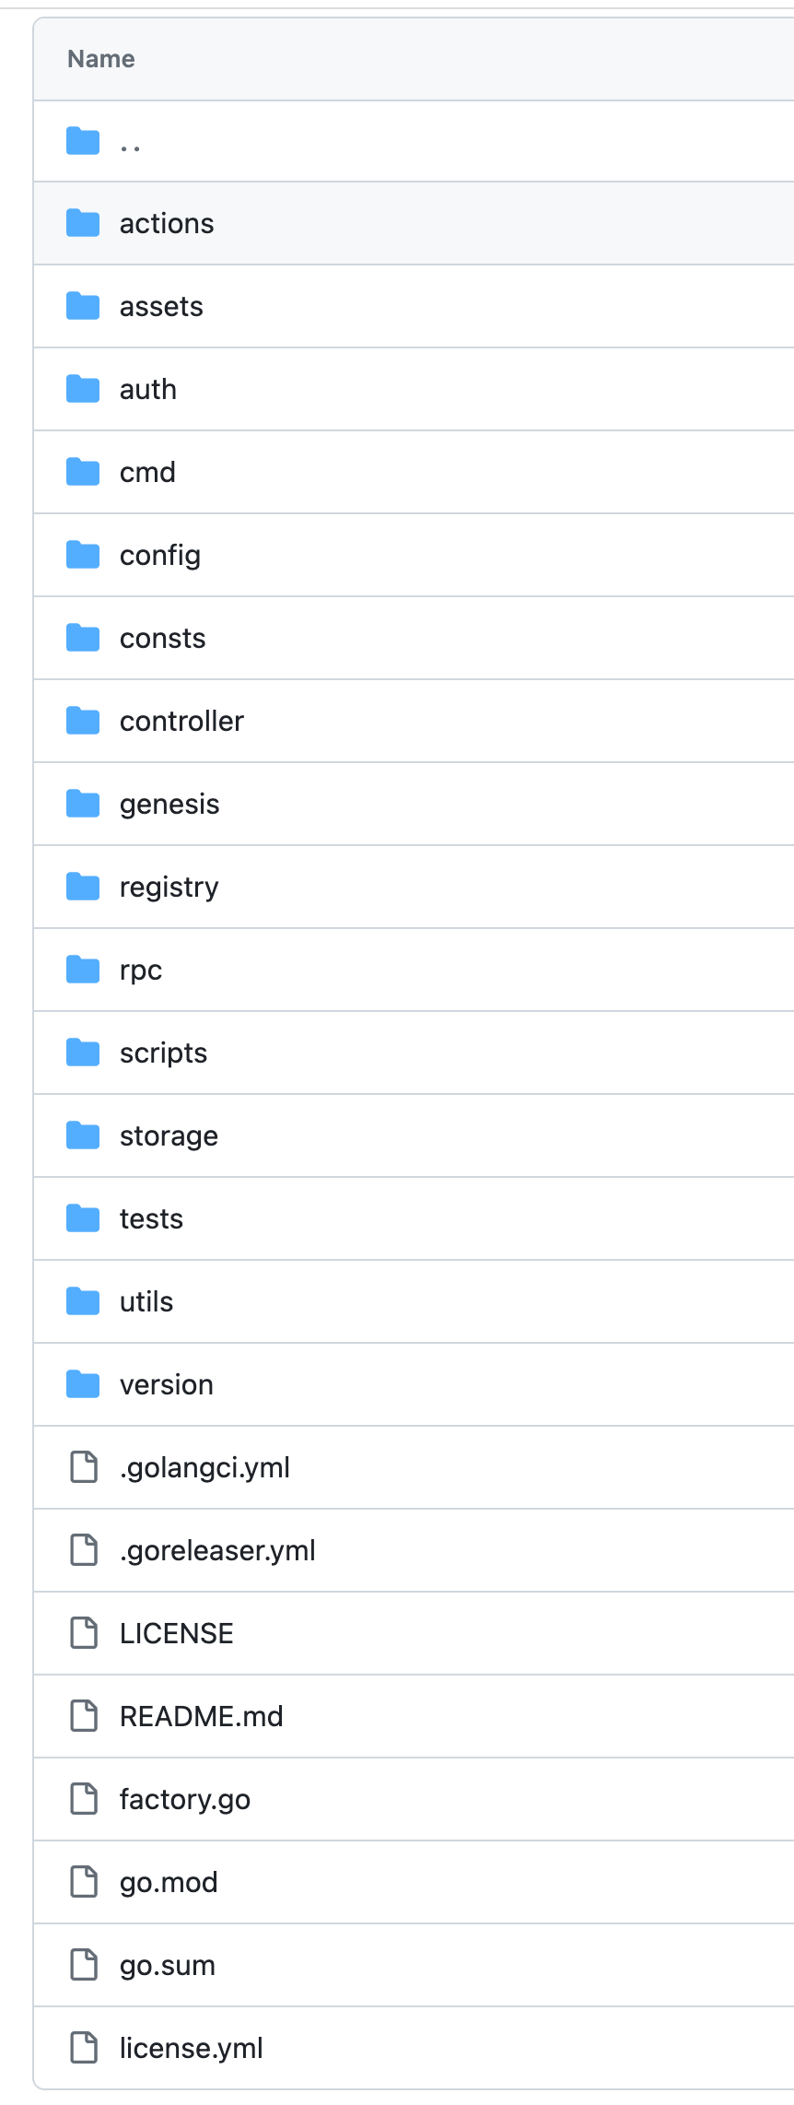Screen dimensions: 794x2105
Task: Click the storage folder icon
Action: tap(83, 1135)
